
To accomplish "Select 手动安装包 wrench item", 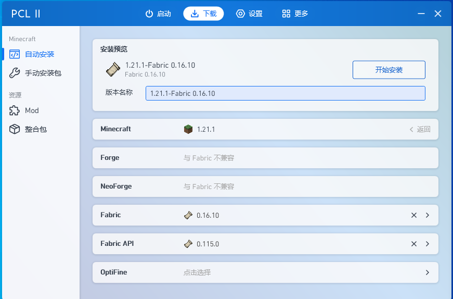I will pyautogui.click(x=43, y=73).
